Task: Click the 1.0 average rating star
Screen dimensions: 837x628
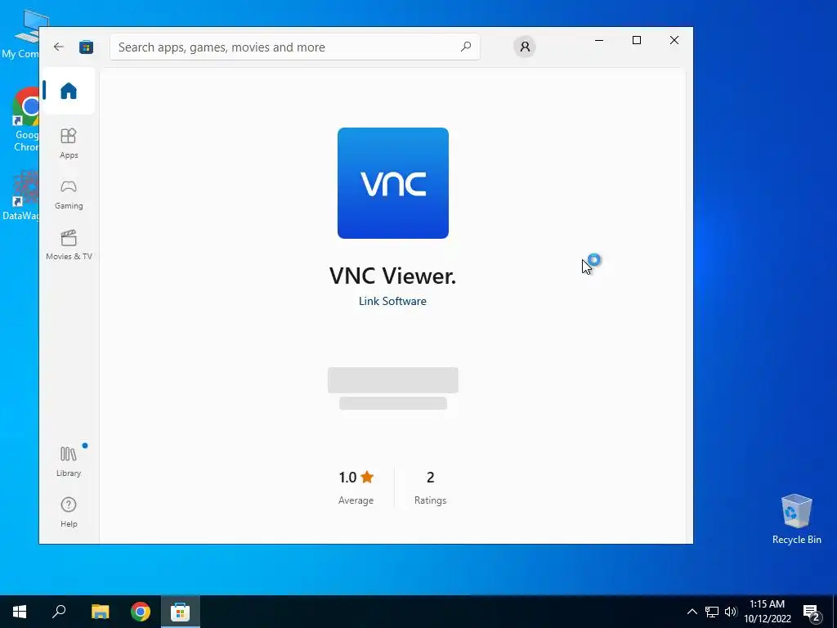Action: 367,477
